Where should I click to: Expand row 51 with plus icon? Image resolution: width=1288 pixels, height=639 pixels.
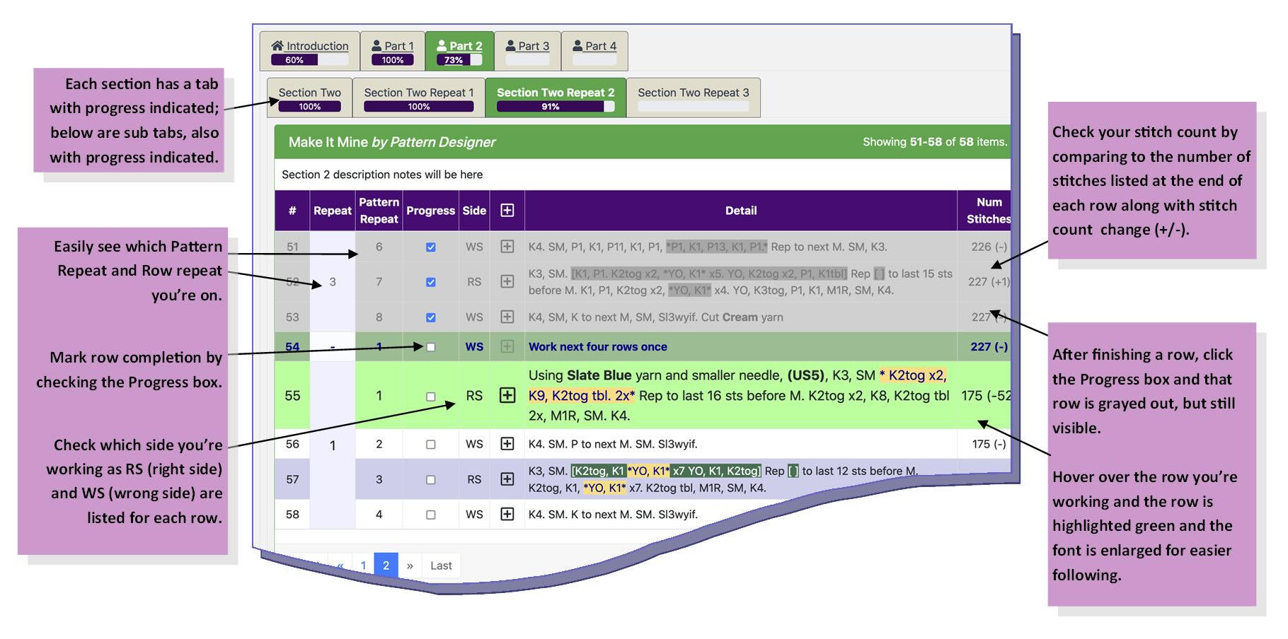point(507,247)
